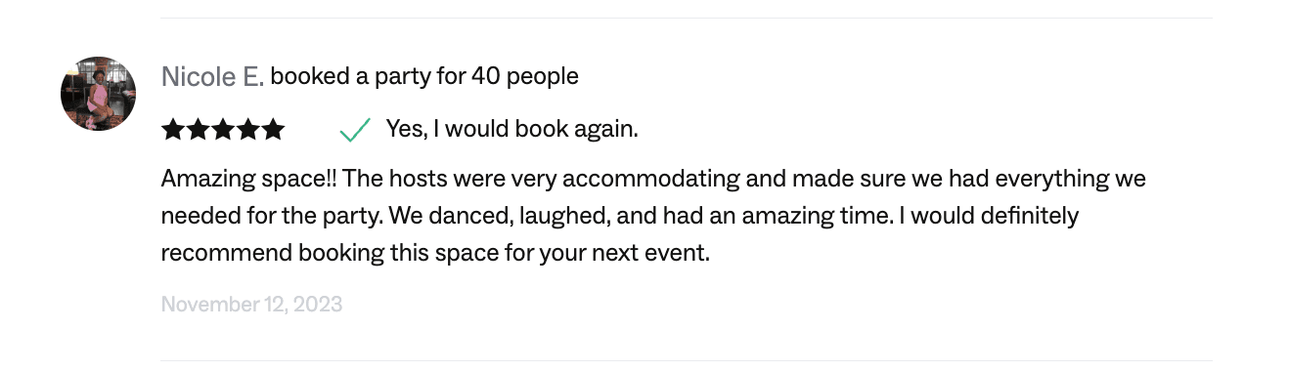Click the divider line below the date

[x=687, y=360]
